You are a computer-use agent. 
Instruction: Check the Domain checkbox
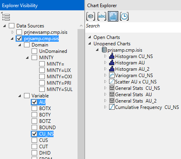27,45
